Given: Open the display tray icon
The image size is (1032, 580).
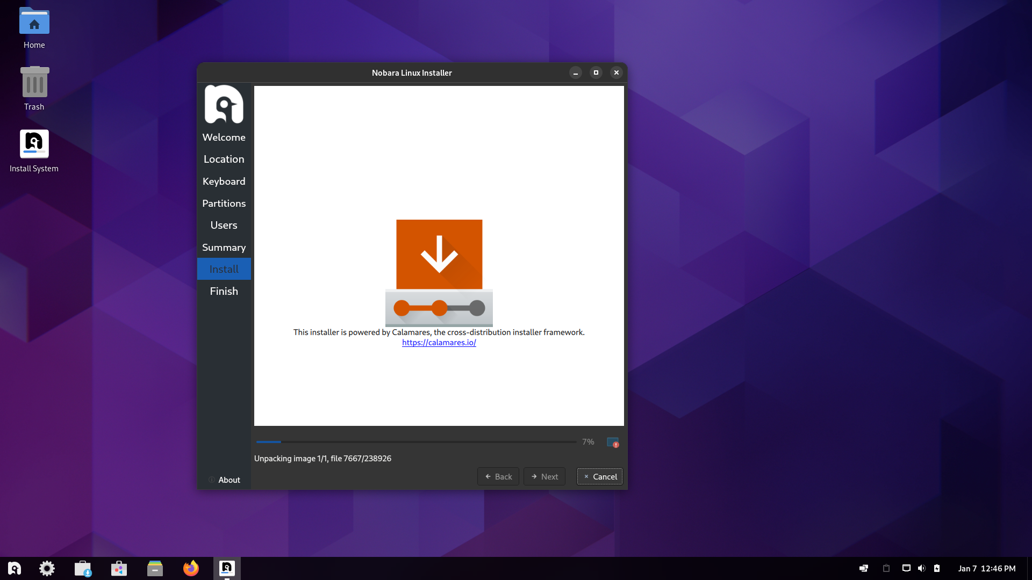Looking at the screenshot, I should 864,568.
